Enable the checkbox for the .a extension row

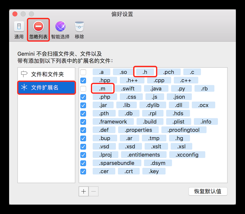[x=83, y=72]
